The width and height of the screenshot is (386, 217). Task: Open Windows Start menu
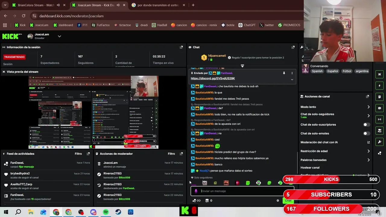point(6,212)
